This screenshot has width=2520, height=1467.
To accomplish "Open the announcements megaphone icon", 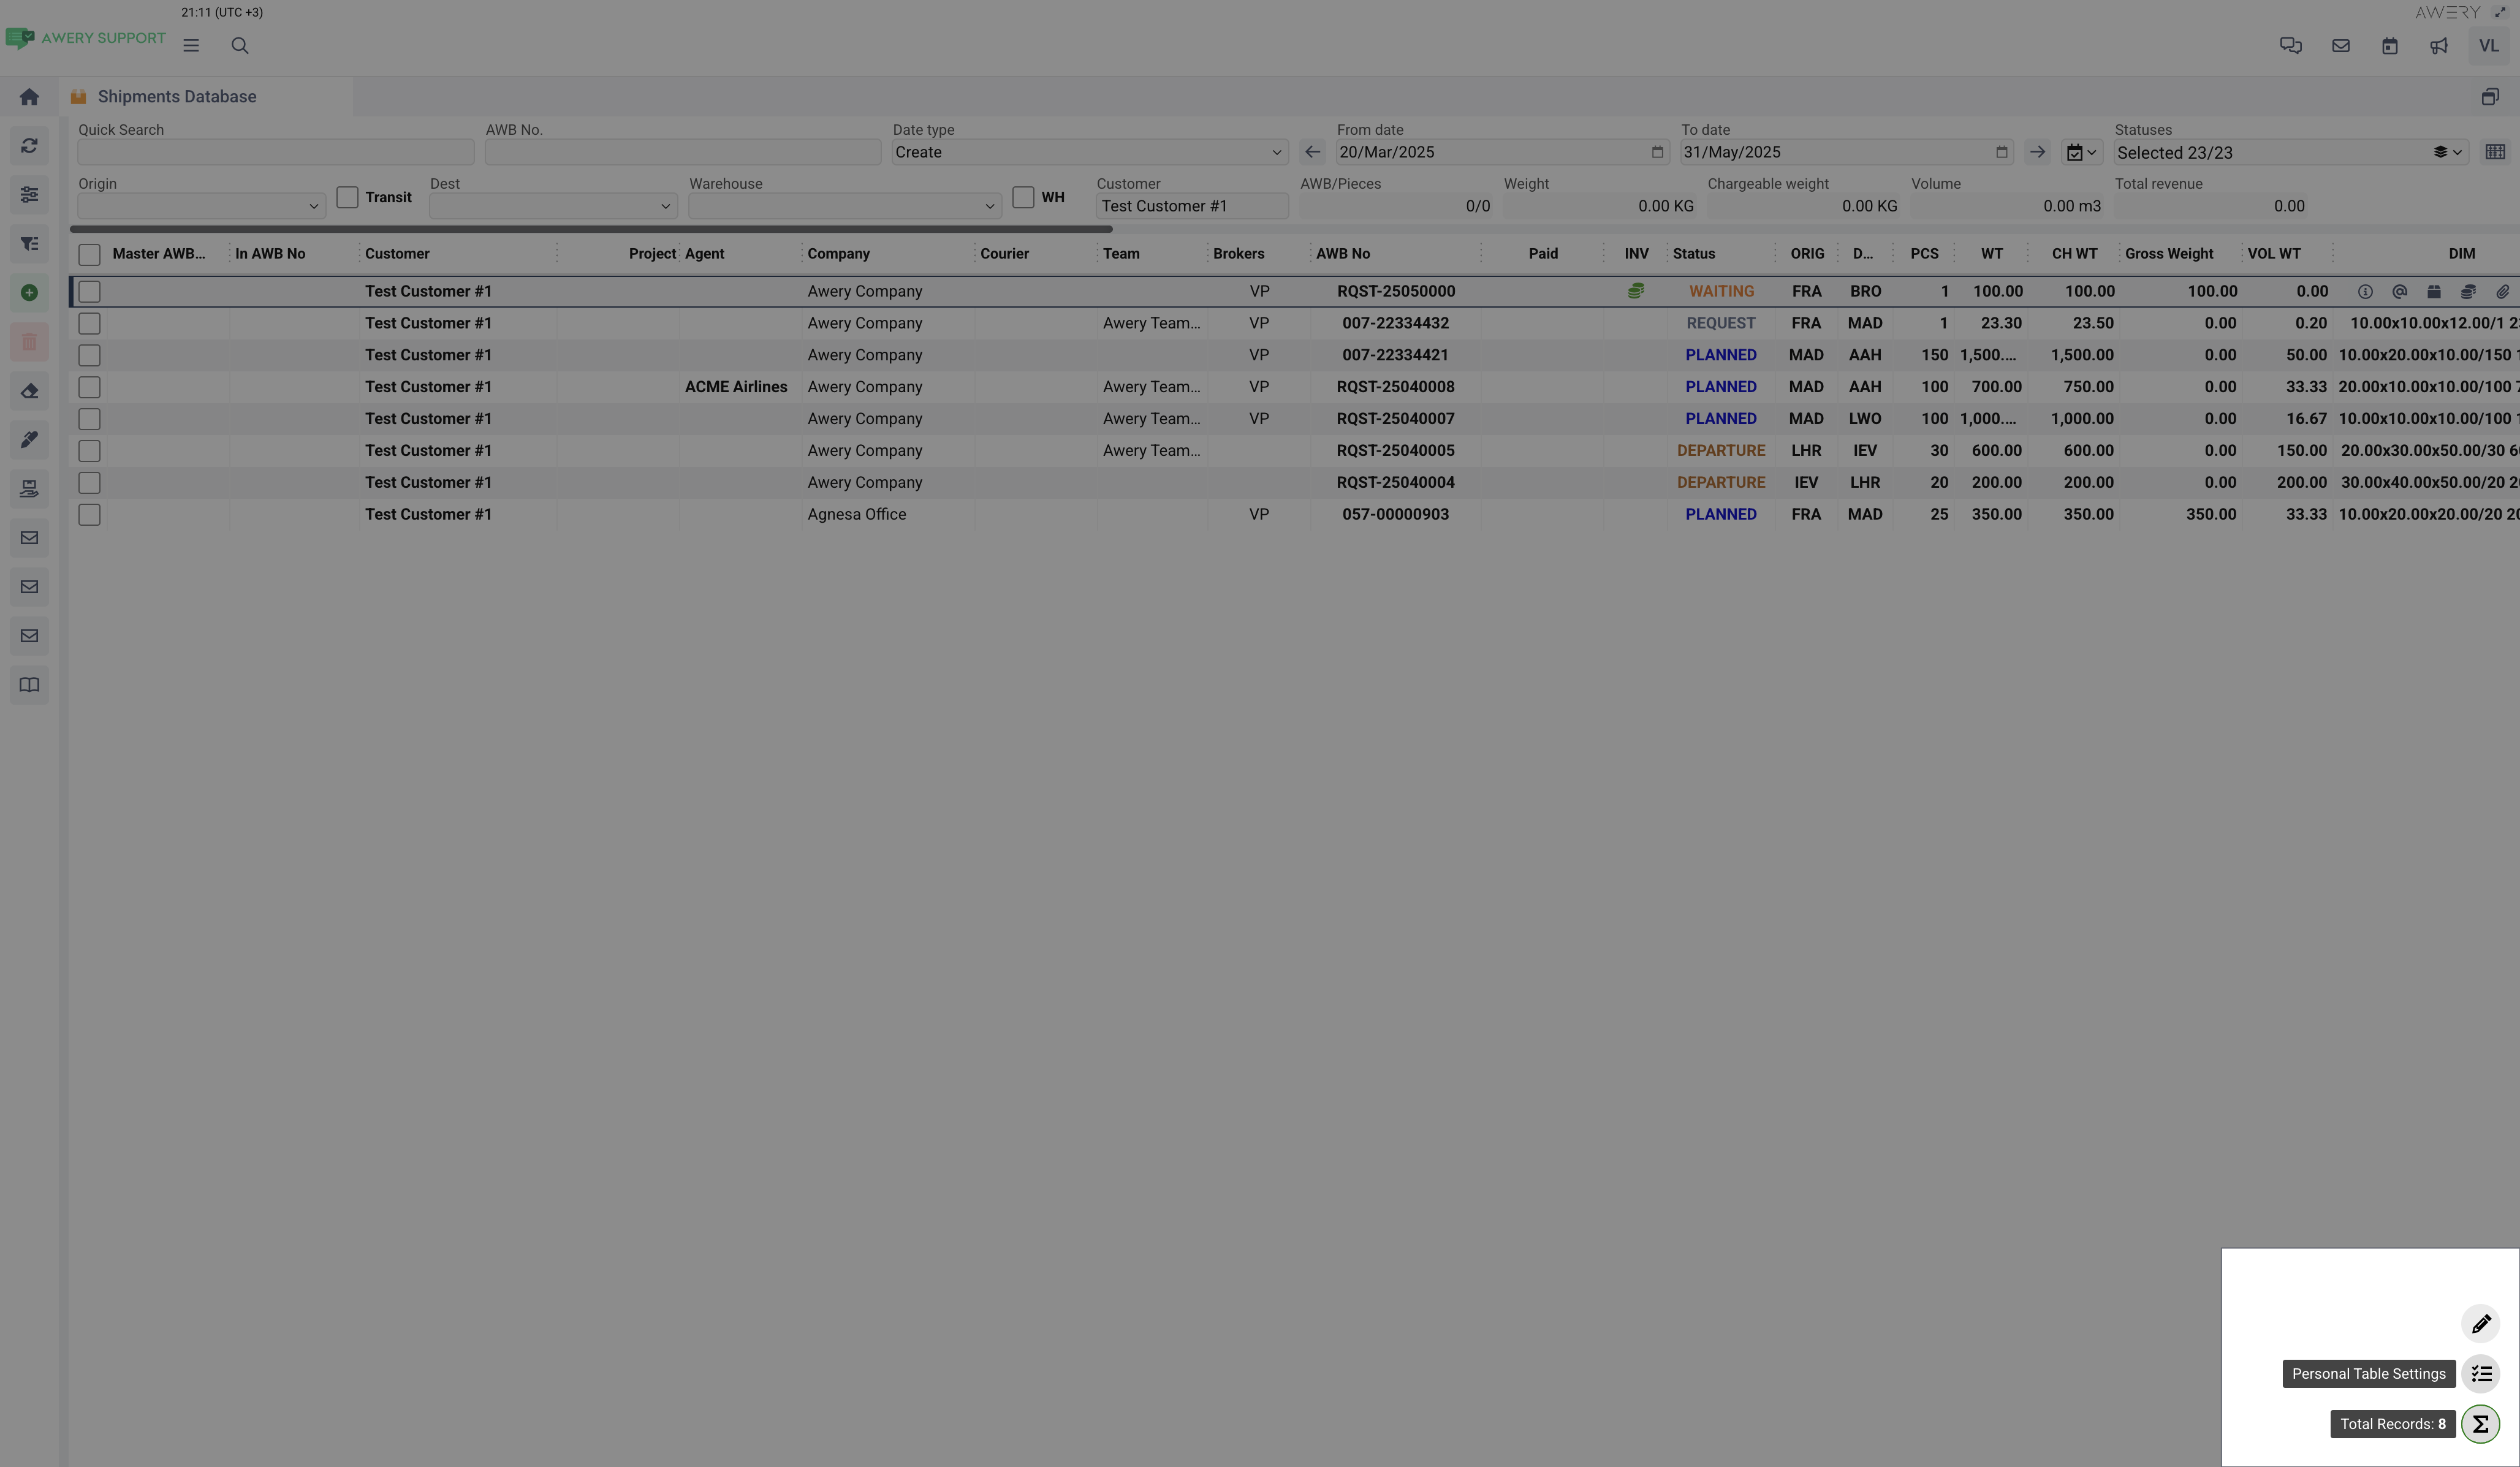I will point(2439,46).
